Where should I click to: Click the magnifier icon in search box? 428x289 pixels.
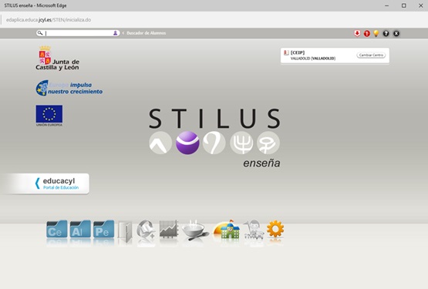click(40, 33)
